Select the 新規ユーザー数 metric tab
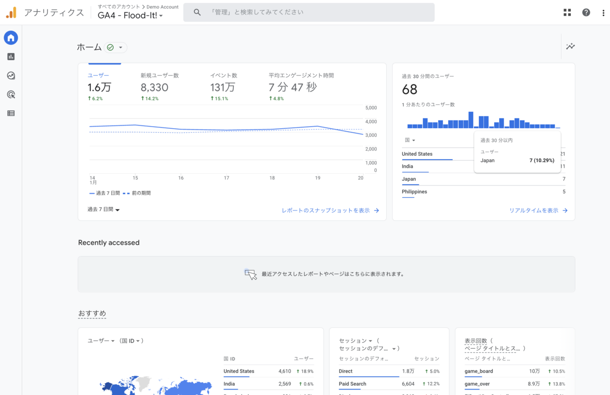The image size is (610, 395). tap(160, 86)
